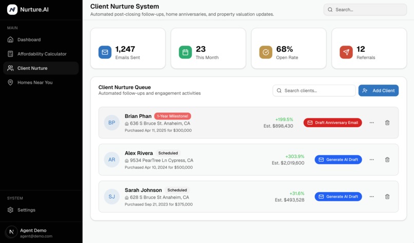Click the SJ avatar circle

111,197
